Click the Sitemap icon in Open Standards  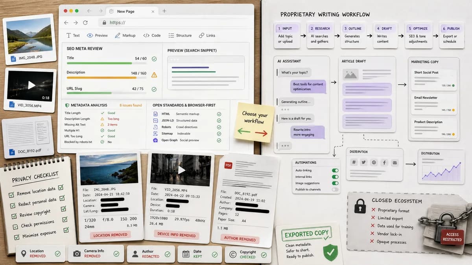(155, 133)
